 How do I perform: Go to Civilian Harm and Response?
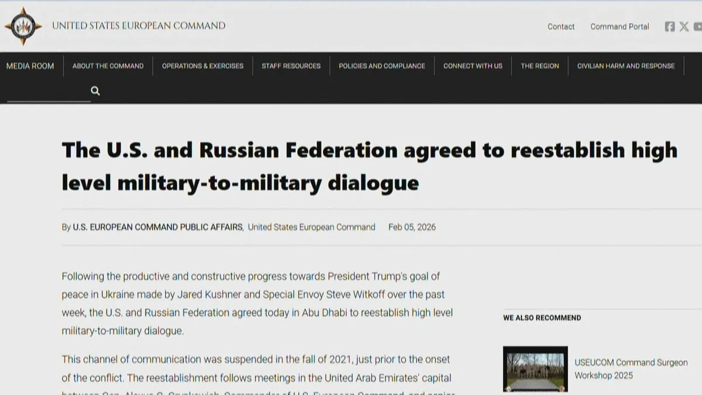[x=625, y=66]
